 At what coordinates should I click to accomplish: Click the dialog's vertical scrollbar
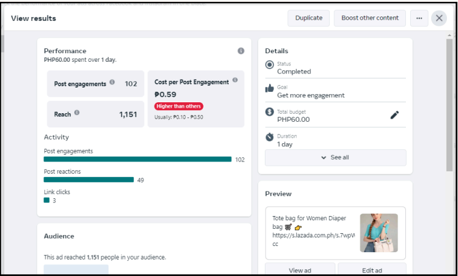(449, 92)
